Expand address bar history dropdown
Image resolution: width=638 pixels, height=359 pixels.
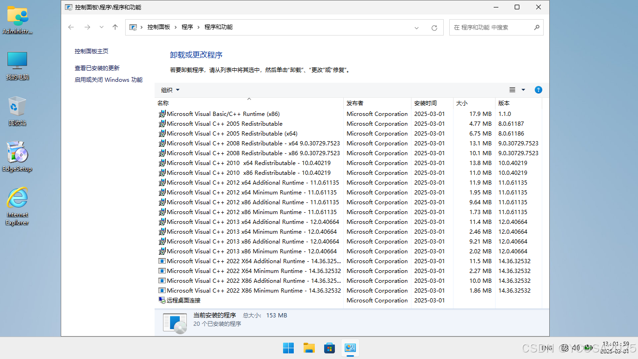click(417, 28)
